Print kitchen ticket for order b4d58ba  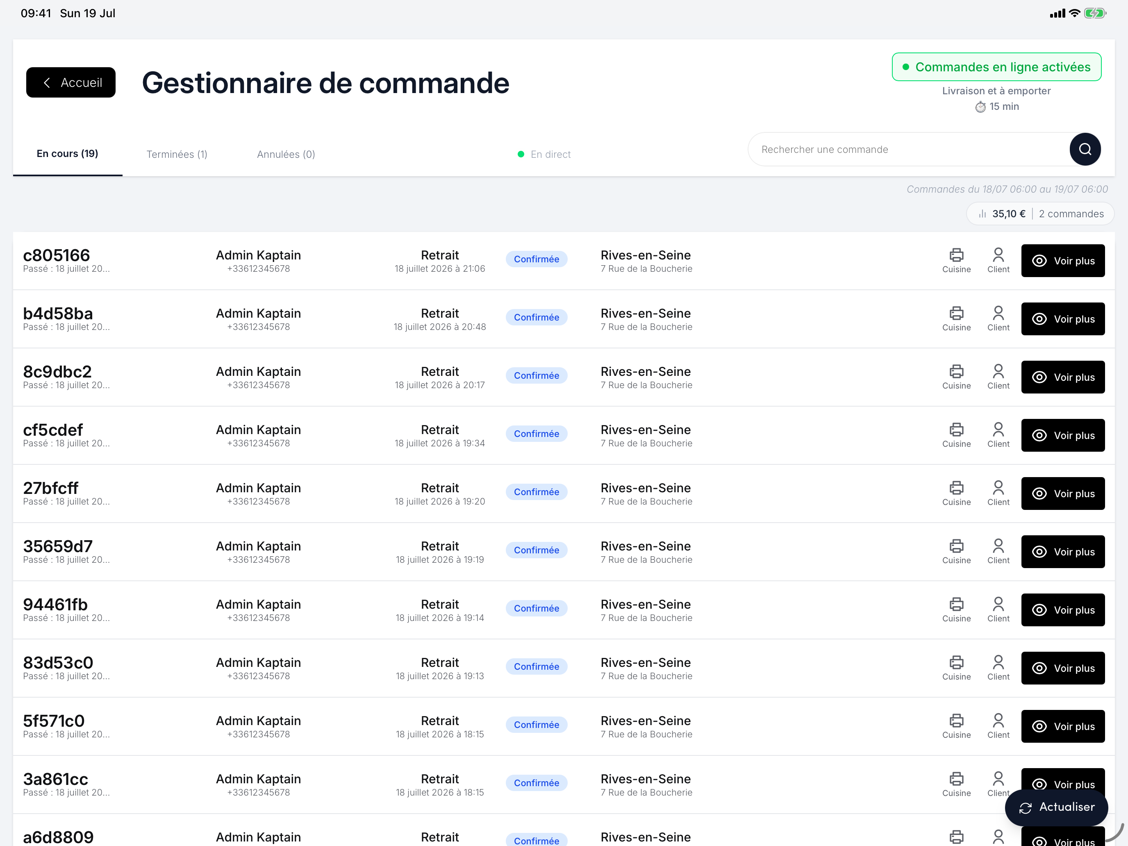tap(956, 319)
